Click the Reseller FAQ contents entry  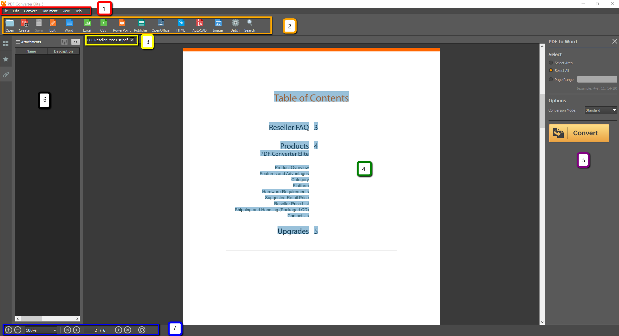289,127
